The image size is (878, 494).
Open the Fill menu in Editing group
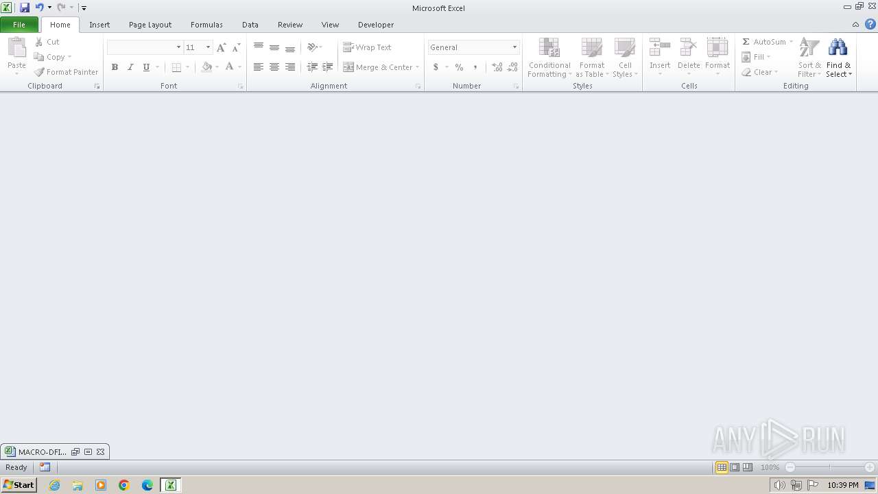756,57
